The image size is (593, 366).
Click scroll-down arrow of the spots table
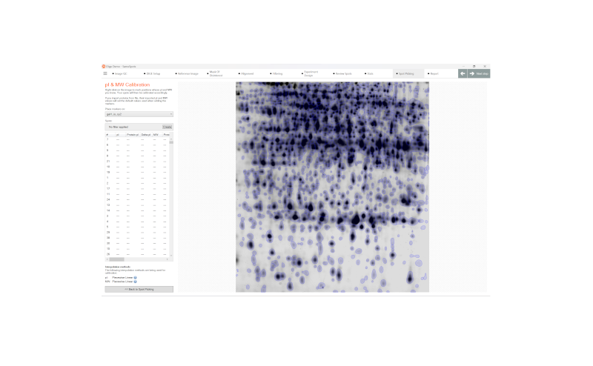point(171,256)
